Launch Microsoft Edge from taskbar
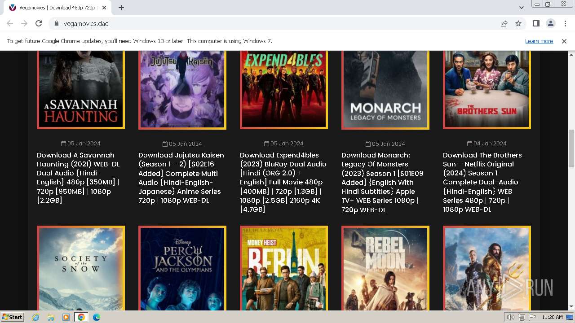The width and height of the screenshot is (575, 323). [x=96, y=317]
